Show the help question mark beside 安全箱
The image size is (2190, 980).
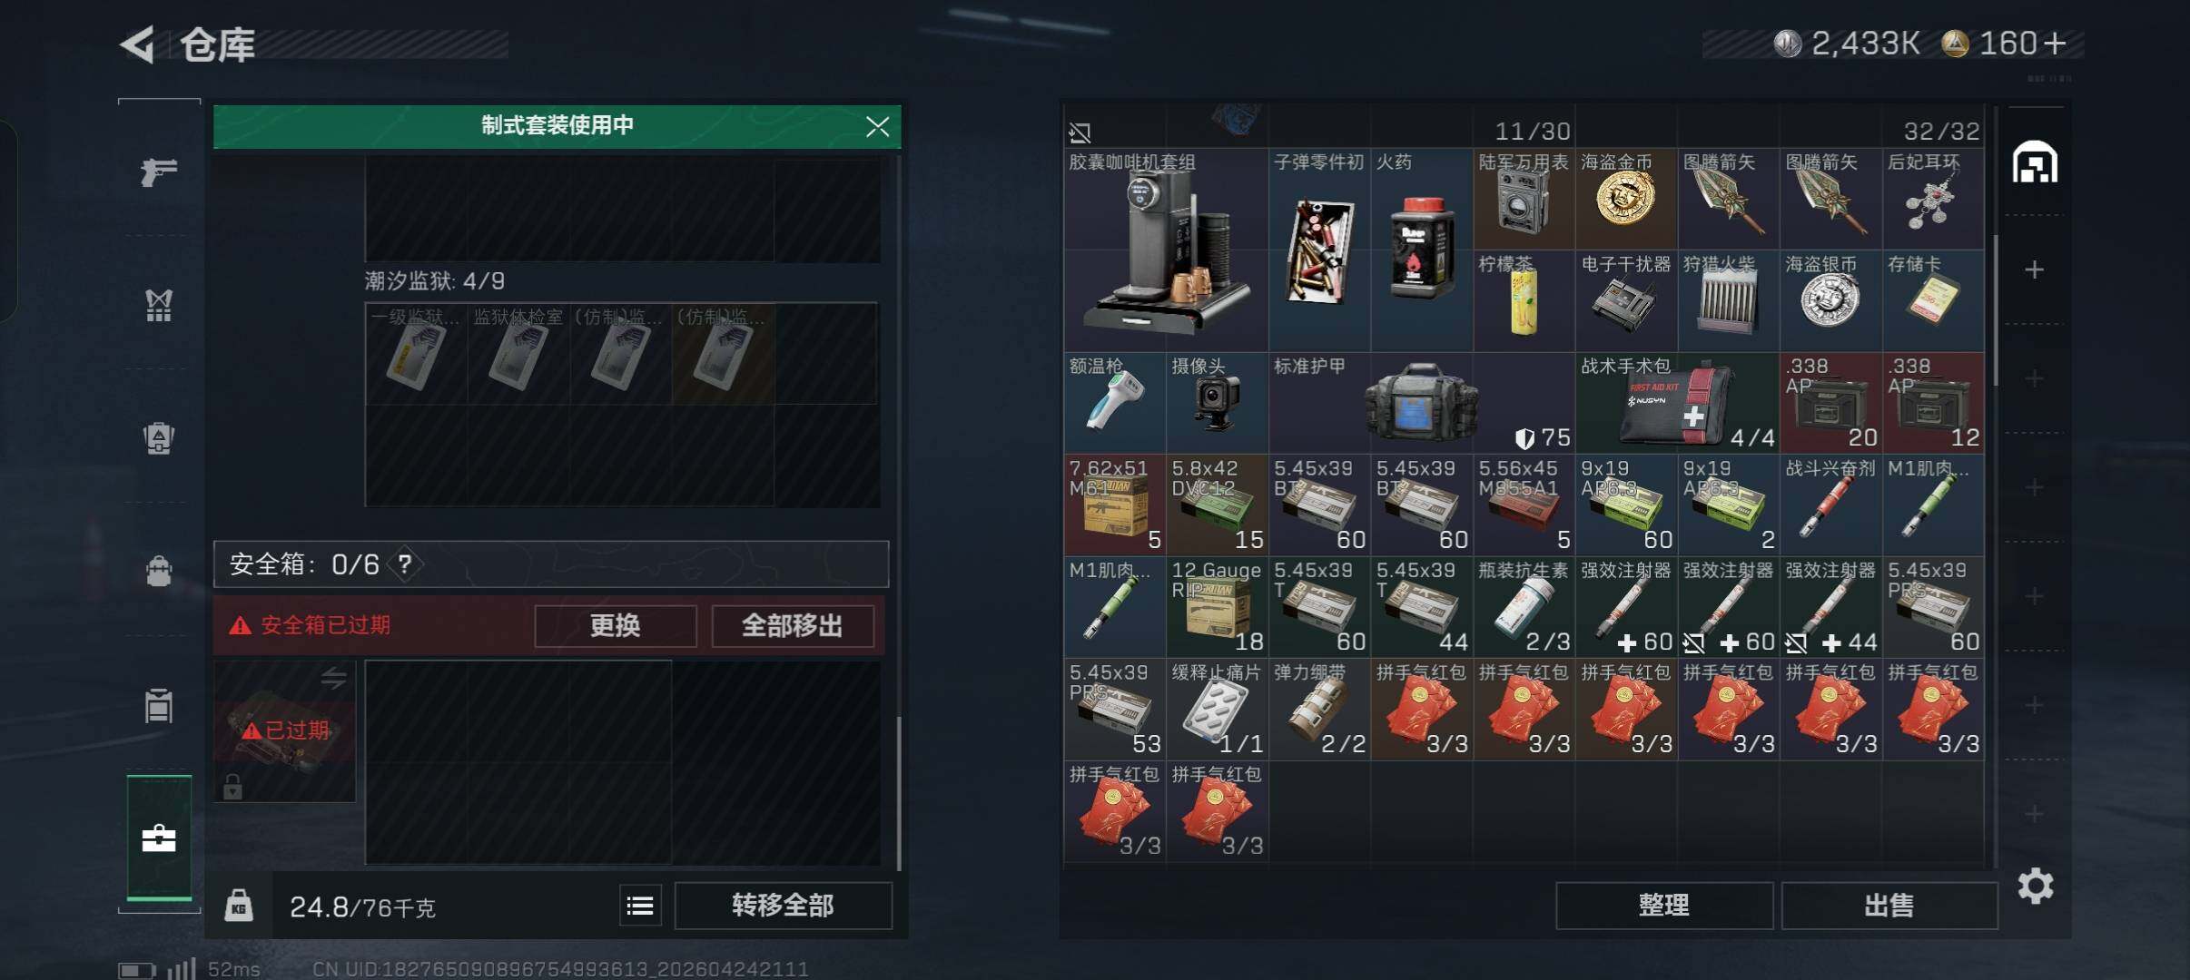405,564
